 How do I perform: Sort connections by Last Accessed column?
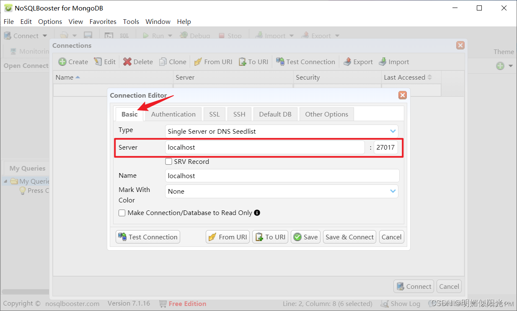411,77
